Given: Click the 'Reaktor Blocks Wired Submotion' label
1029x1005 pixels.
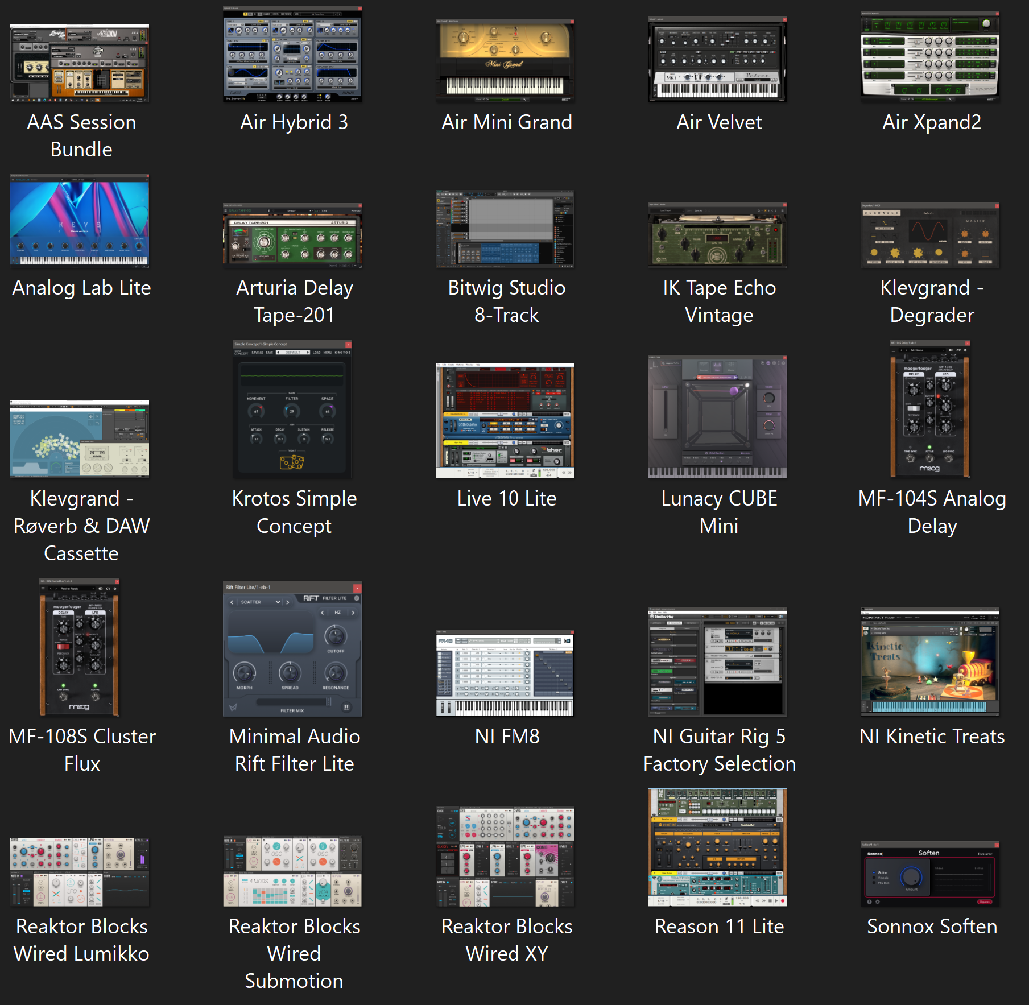Looking at the screenshot, I should point(294,954).
